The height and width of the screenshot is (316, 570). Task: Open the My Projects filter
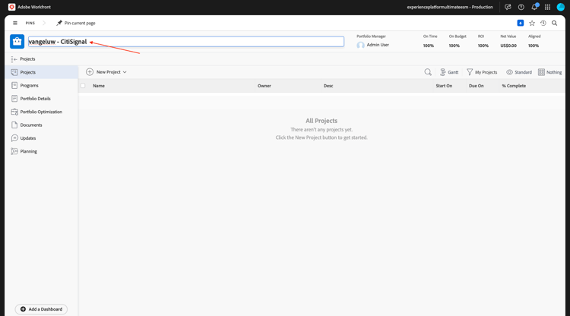click(x=482, y=72)
